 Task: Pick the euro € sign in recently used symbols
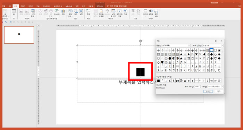[x=174, y=81]
